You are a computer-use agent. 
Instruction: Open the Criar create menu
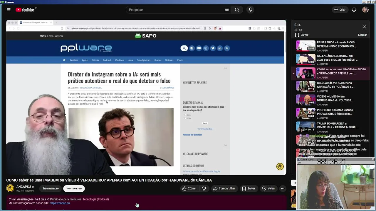click(x=340, y=10)
